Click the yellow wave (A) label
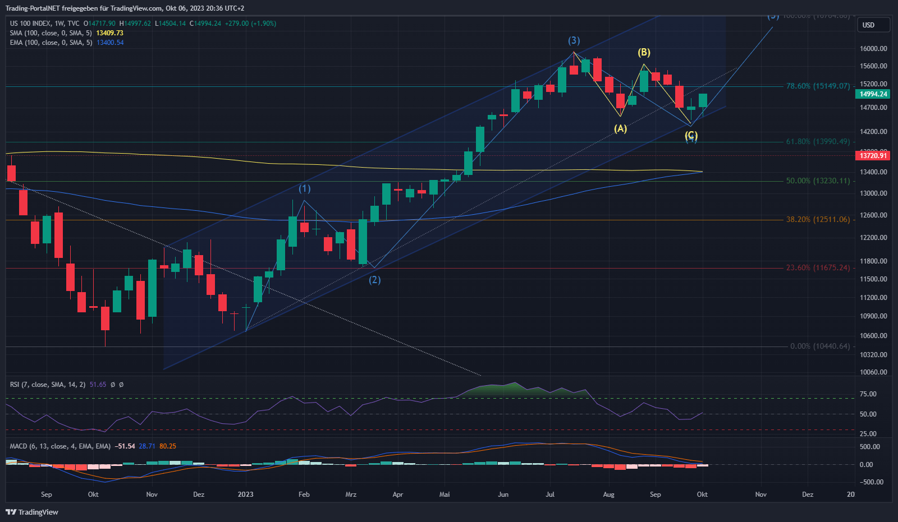This screenshot has width=898, height=522. point(620,128)
